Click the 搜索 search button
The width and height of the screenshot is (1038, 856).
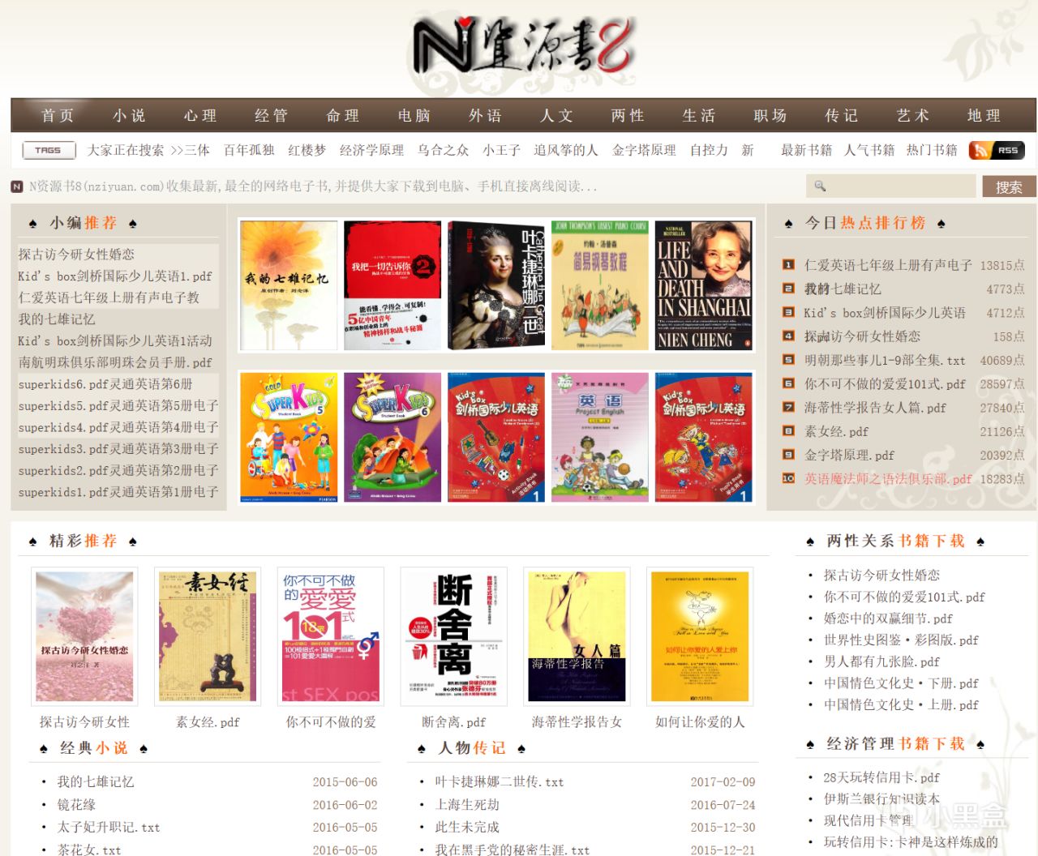(x=1009, y=187)
